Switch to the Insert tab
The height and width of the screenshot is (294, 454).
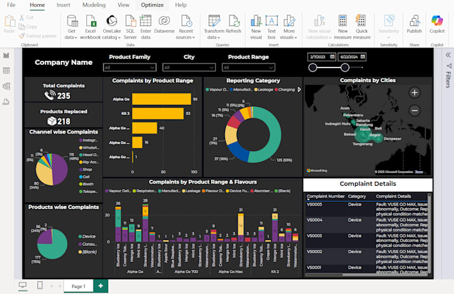point(63,5)
